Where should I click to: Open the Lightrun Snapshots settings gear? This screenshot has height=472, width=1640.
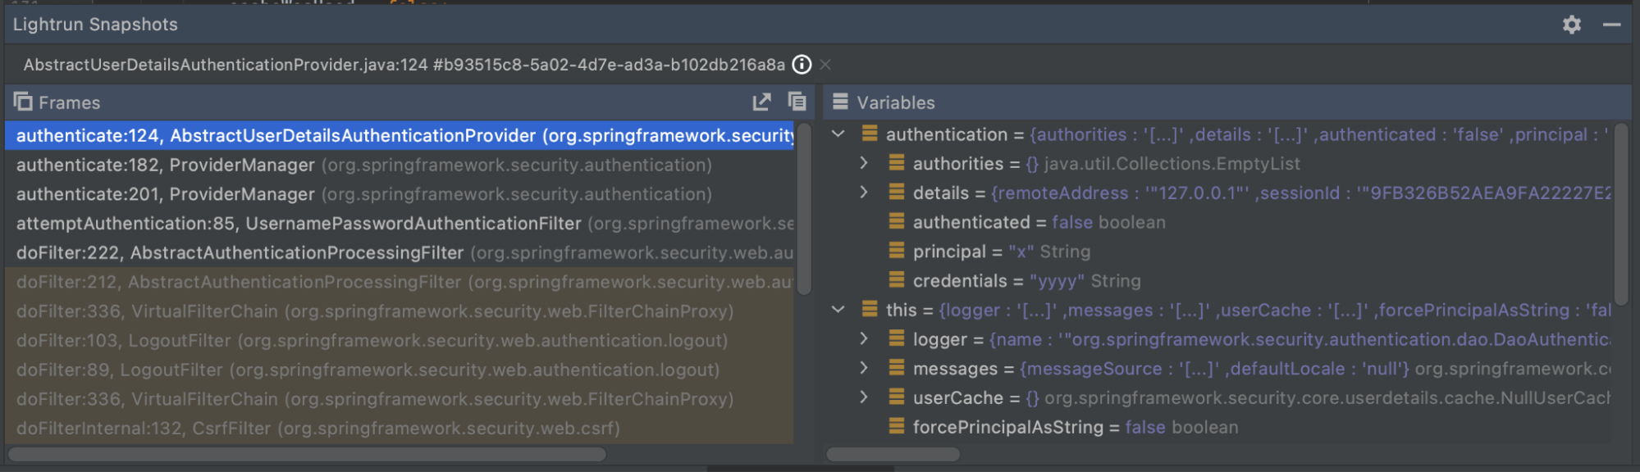click(1571, 25)
